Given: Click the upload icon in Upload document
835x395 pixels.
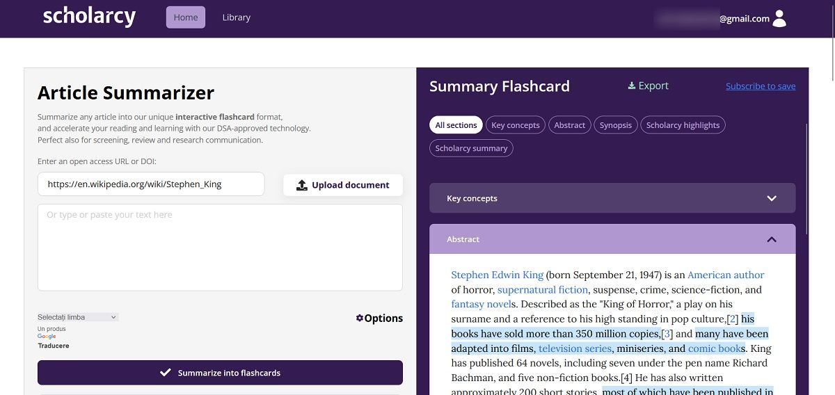Looking at the screenshot, I should (302, 185).
